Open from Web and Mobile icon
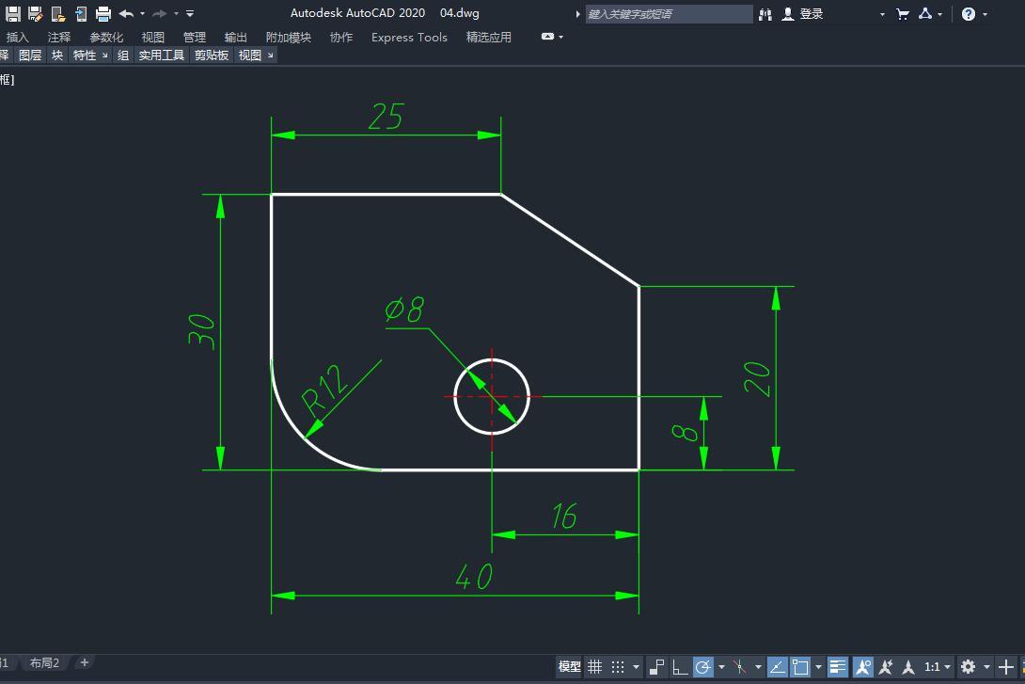The width and height of the screenshot is (1025, 684). coord(58,13)
